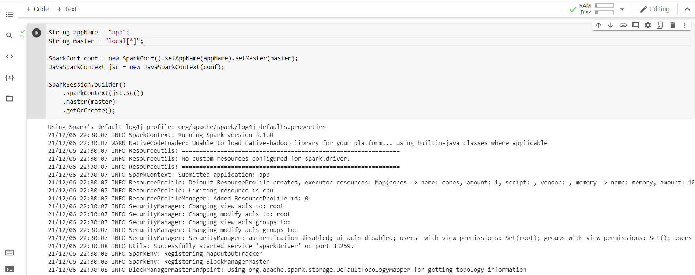Open more cell actions menu
Screen dimensions: 695x275
click(x=685, y=25)
